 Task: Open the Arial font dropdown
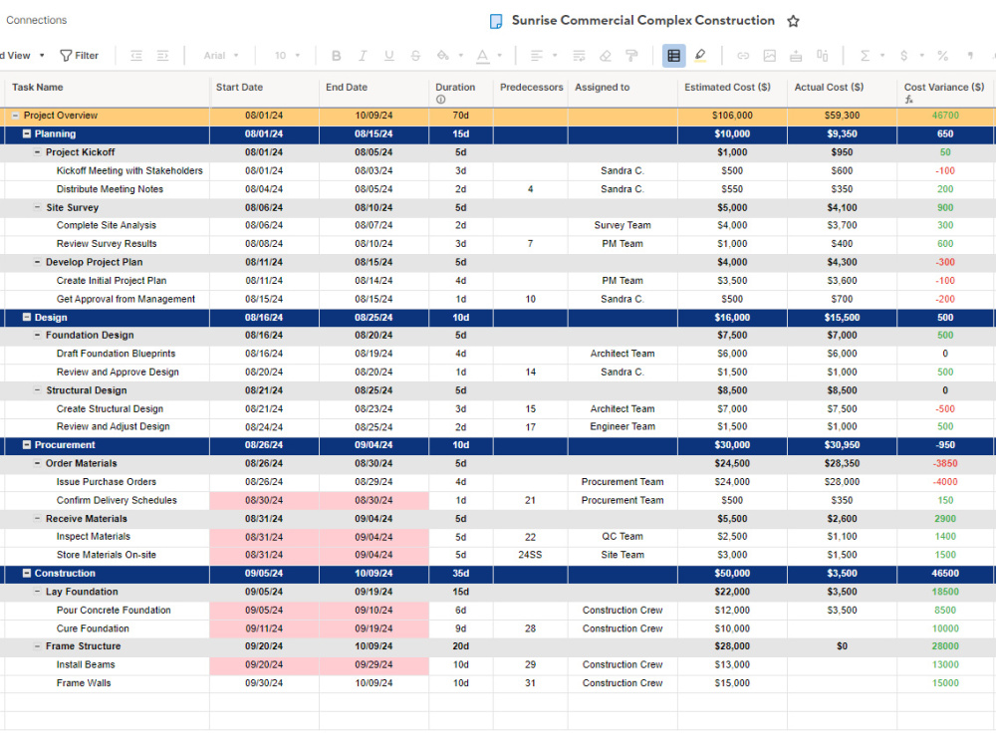[x=218, y=55]
